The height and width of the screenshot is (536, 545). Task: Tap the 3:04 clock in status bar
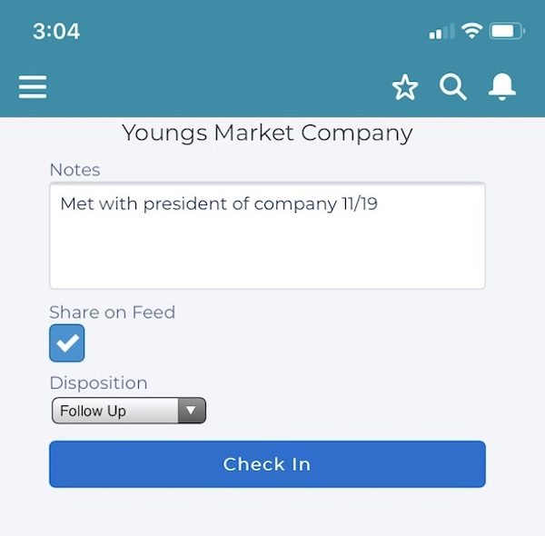[x=56, y=31]
